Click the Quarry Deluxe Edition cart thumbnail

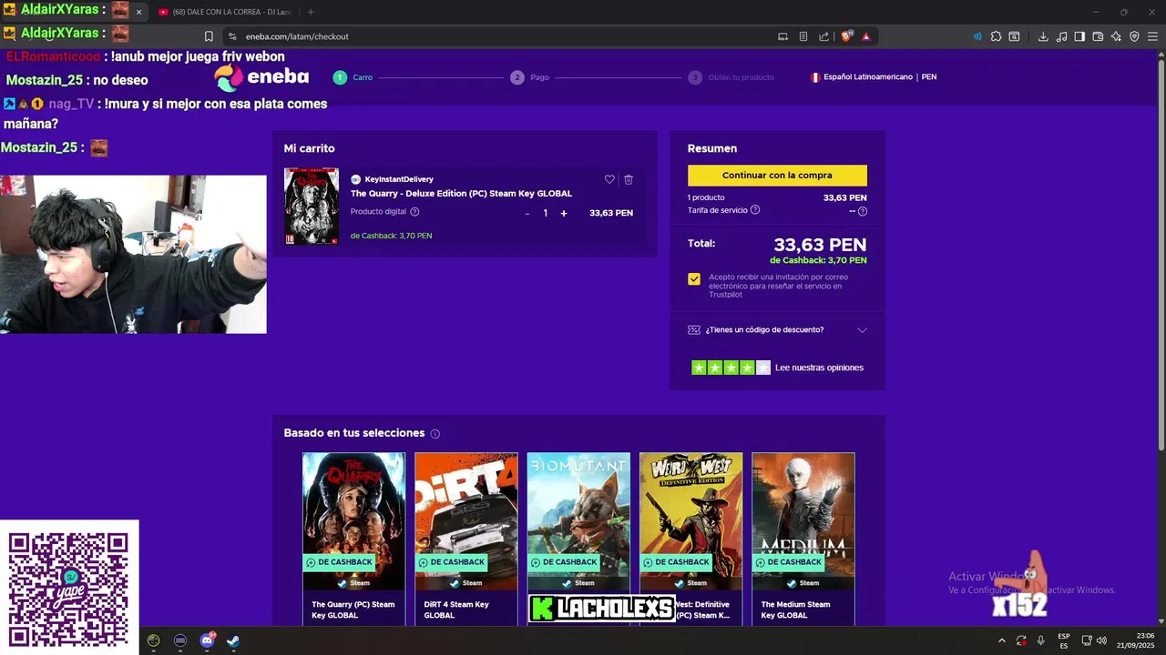click(x=312, y=206)
